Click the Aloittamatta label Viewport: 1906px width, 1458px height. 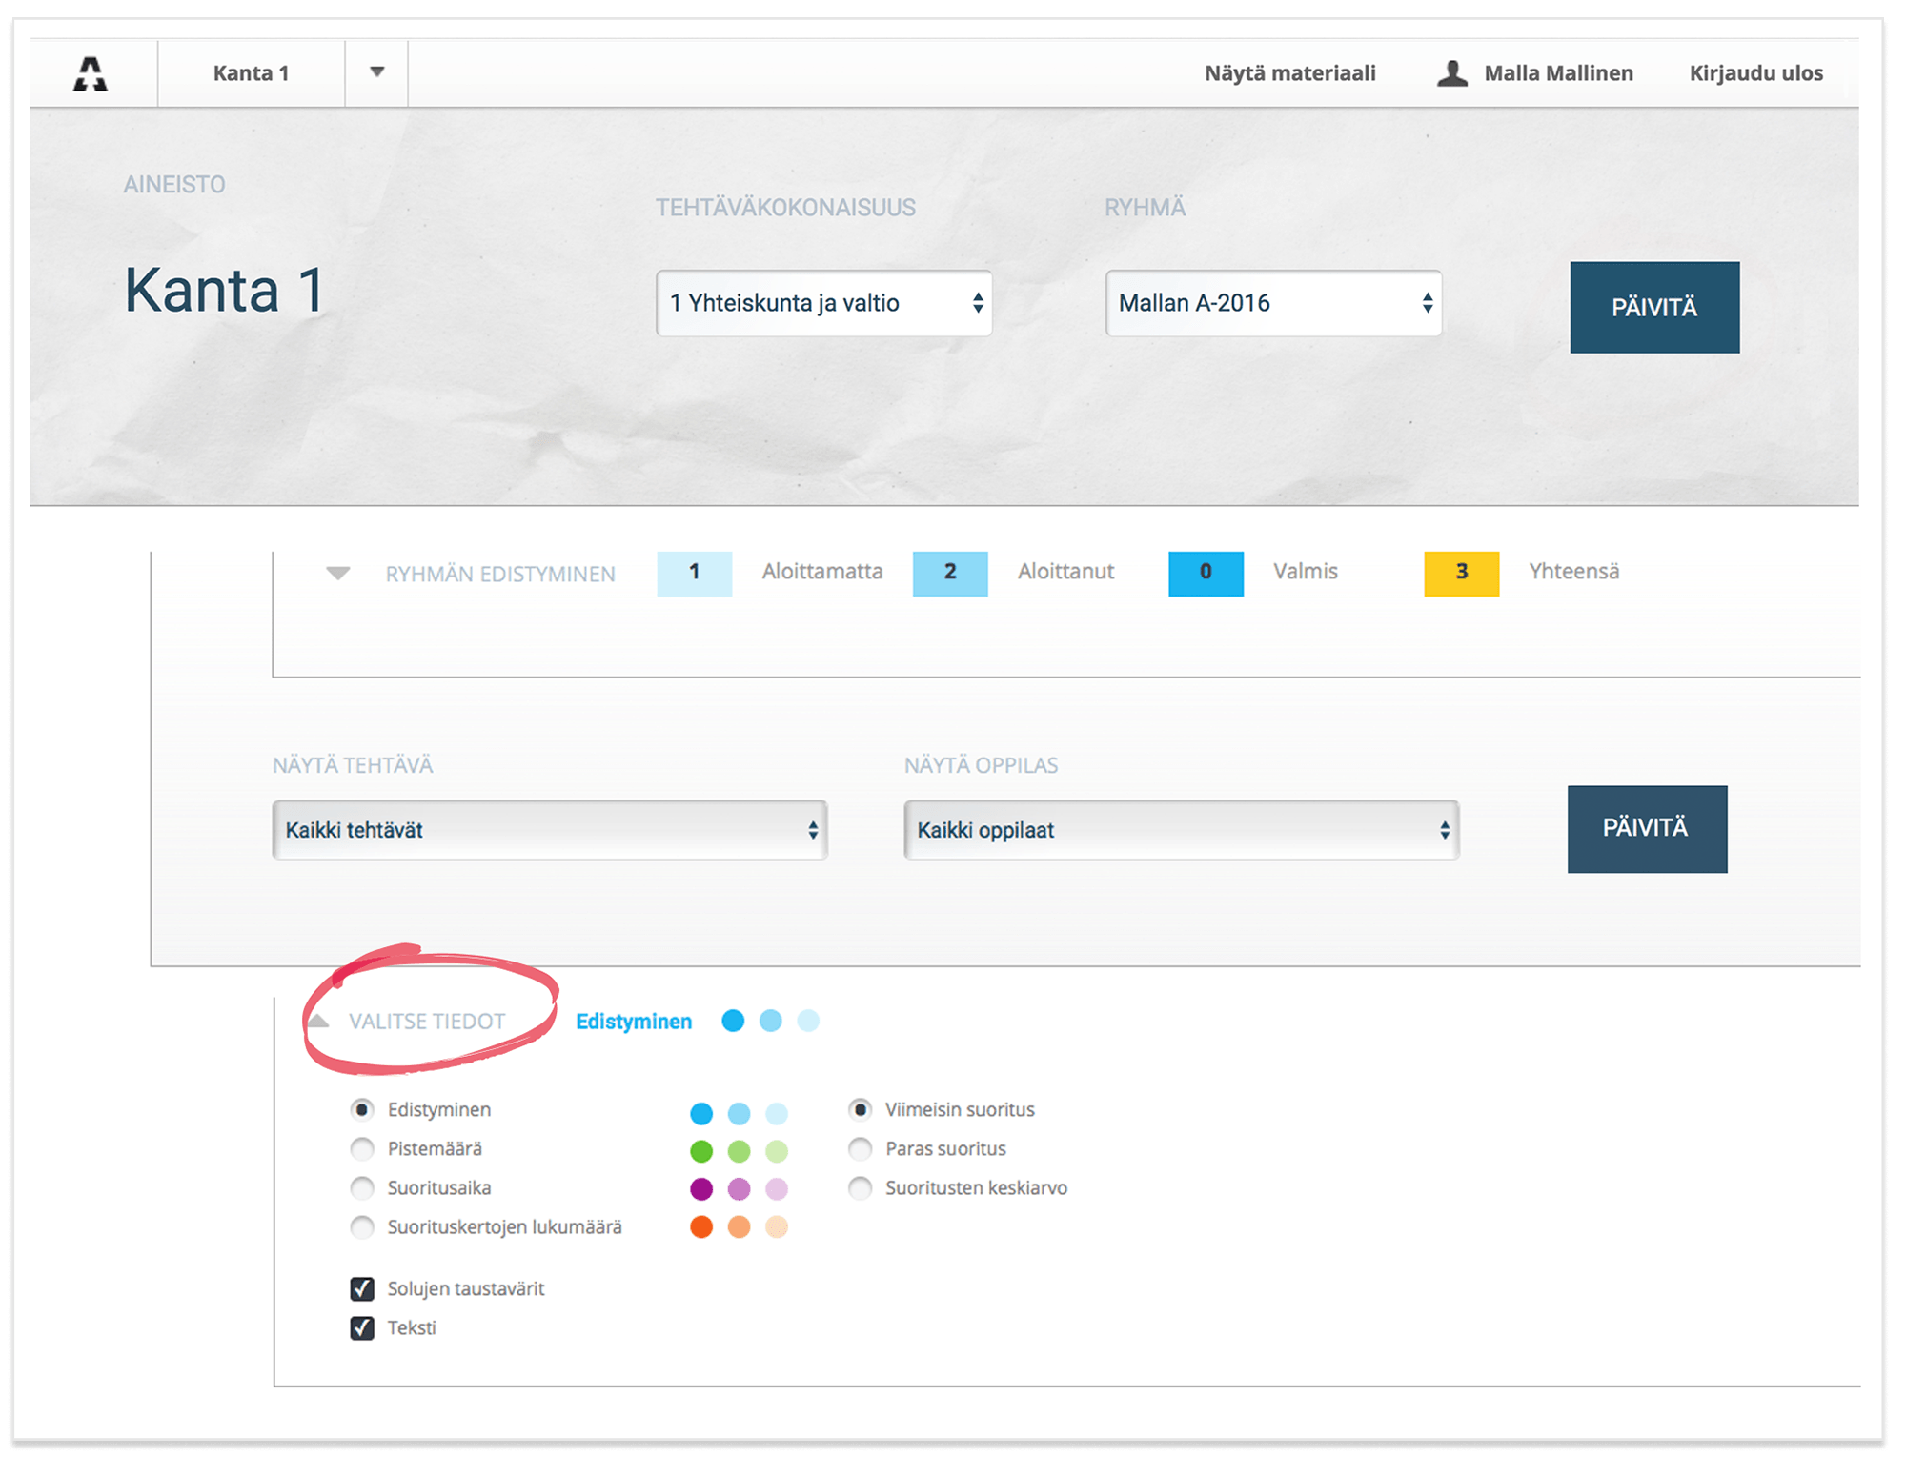pyautogui.click(x=821, y=571)
